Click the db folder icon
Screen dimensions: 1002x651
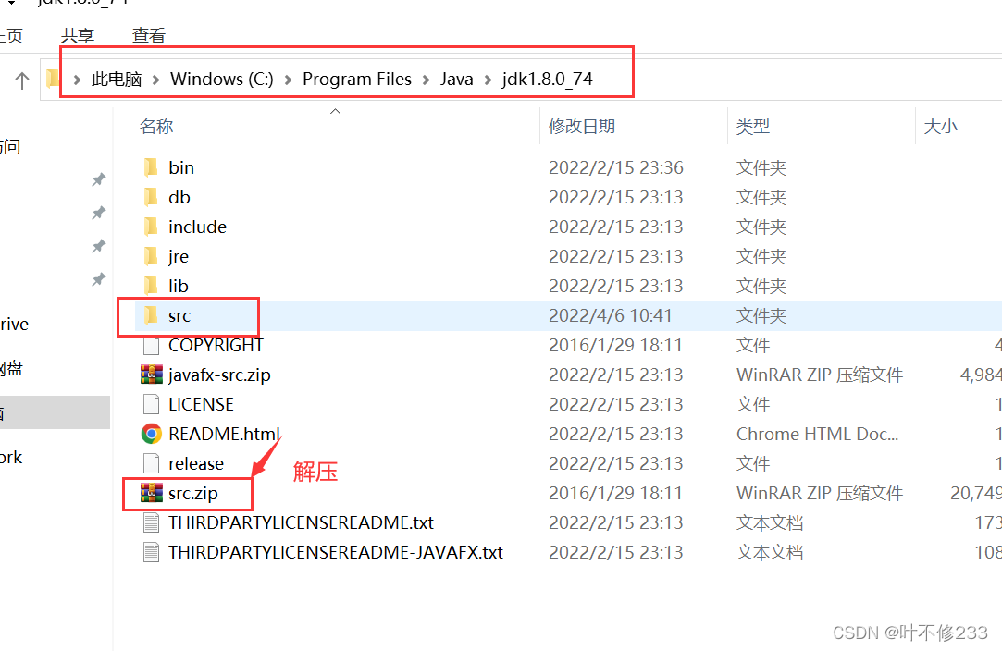[151, 197]
